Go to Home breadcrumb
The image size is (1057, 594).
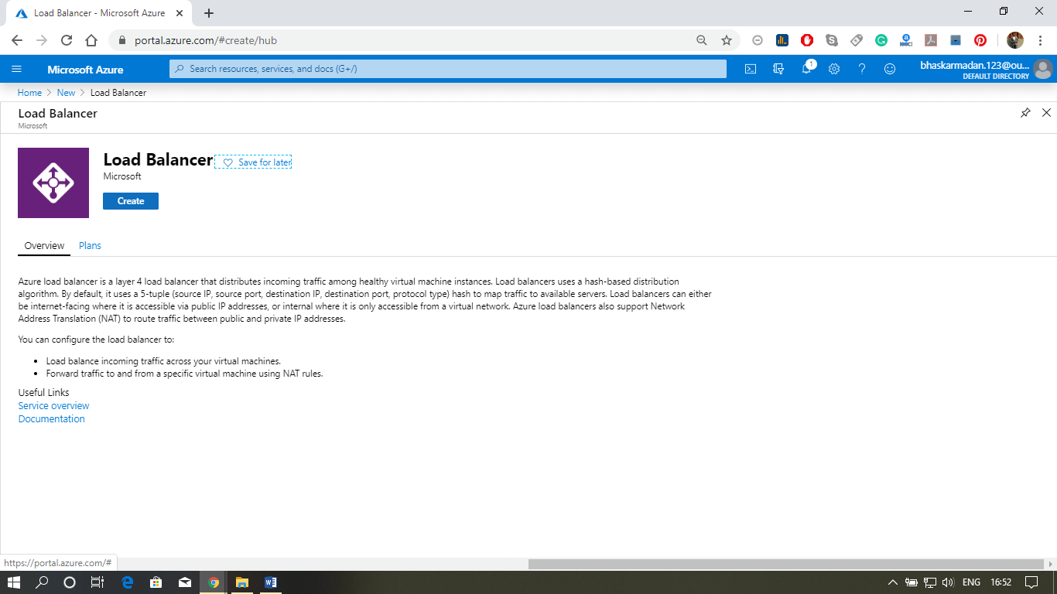click(x=29, y=93)
